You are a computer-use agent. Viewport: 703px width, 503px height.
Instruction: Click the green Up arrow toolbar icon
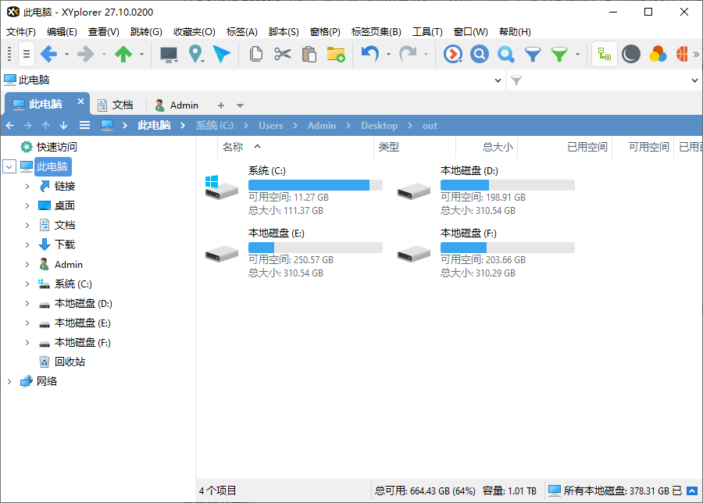(123, 55)
